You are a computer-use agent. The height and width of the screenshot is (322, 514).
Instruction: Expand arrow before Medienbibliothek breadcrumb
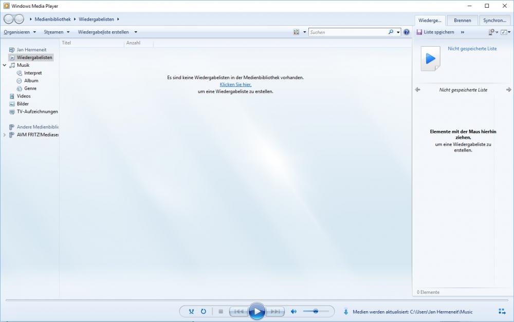(x=31, y=20)
